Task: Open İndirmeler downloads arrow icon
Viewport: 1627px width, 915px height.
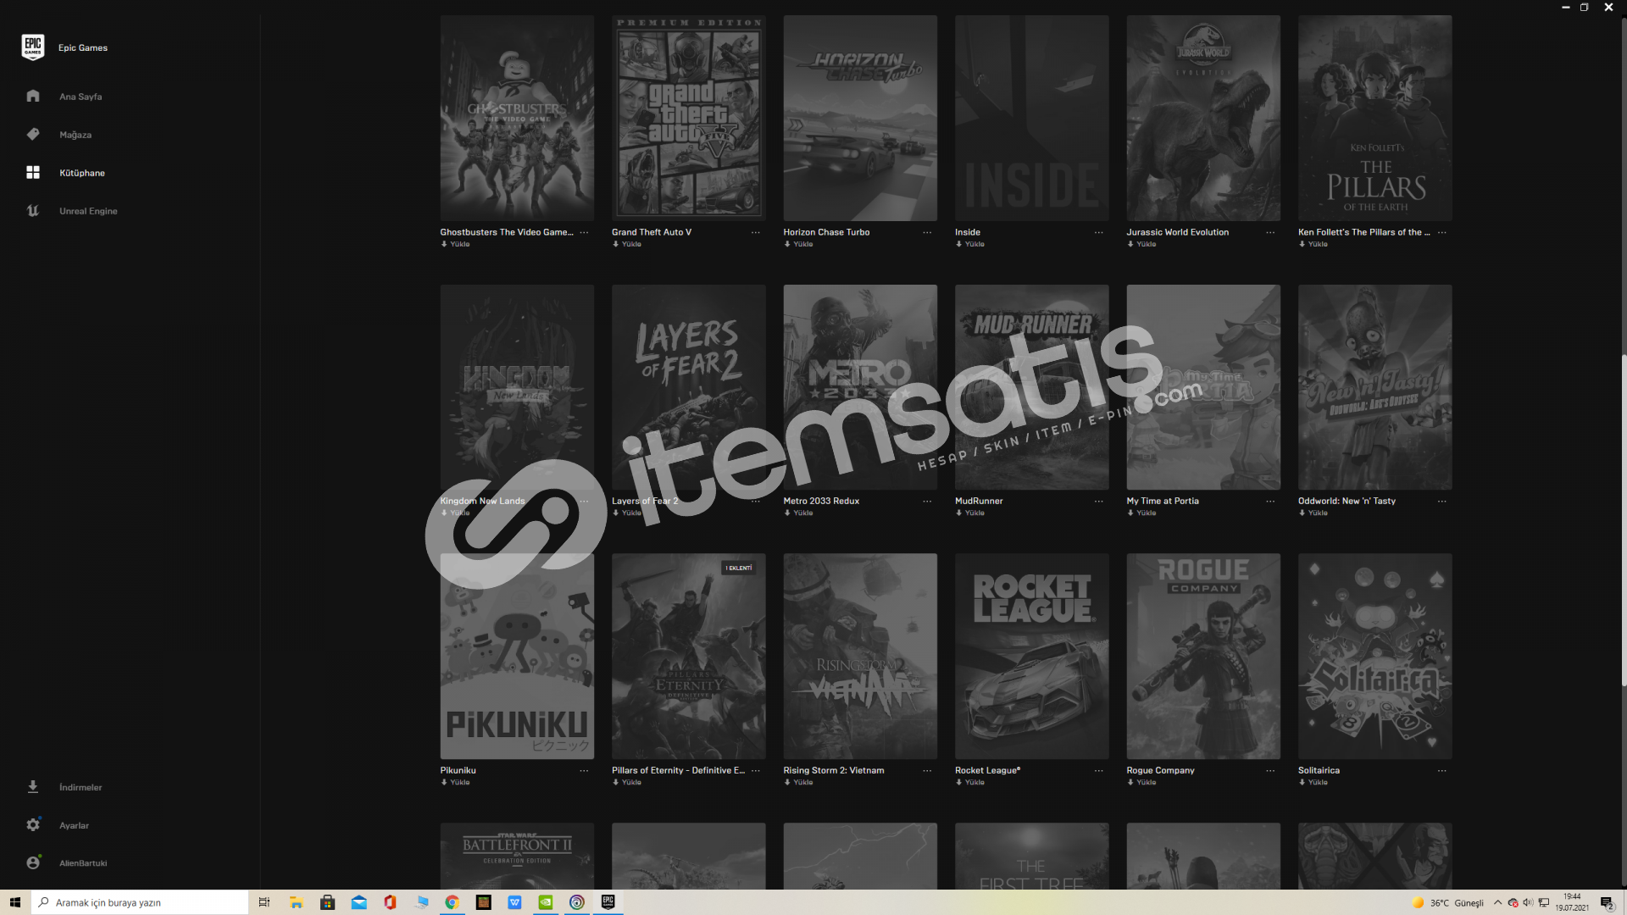Action: tap(33, 786)
